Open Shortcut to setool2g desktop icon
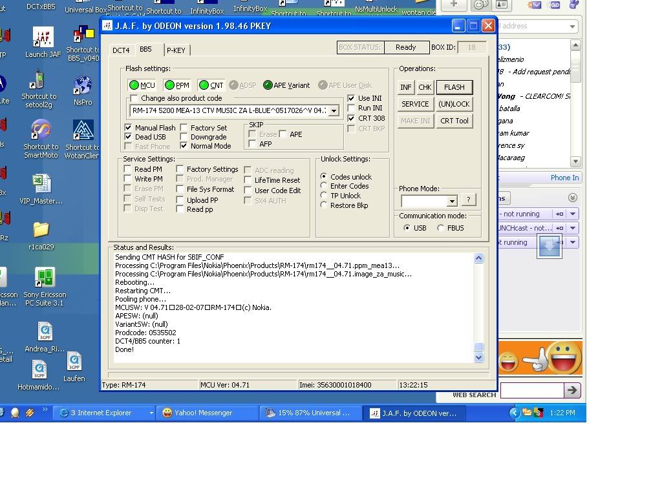This screenshot has width=662, height=496. pyautogui.click(x=39, y=89)
